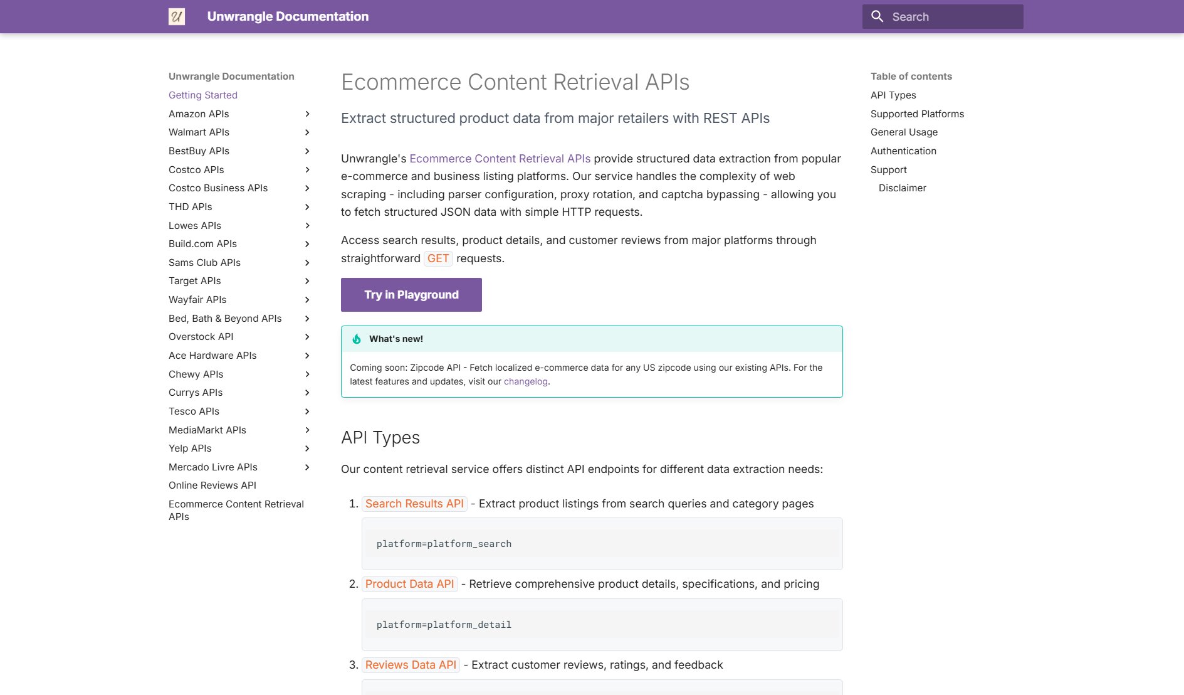Jump to General Usage section
This screenshot has height=695, width=1184.
pyautogui.click(x=904, y=132)
